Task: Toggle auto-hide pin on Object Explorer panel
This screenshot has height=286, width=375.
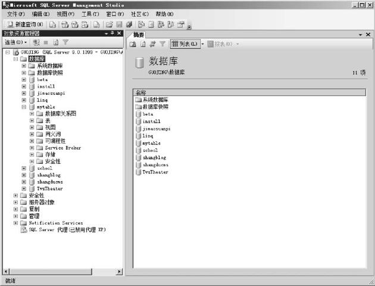Action: 112,33
